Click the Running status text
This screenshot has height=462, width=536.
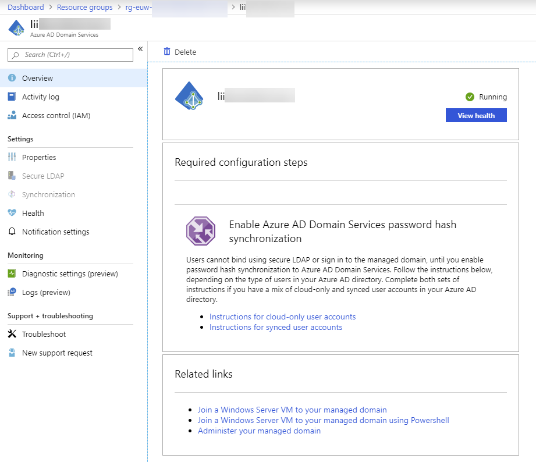coord(493,97)
